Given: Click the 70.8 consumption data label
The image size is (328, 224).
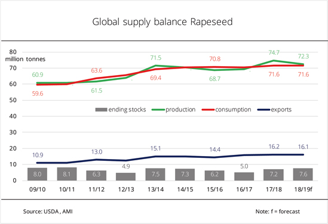Looking at the screenshot, I should tap(215, 59).
